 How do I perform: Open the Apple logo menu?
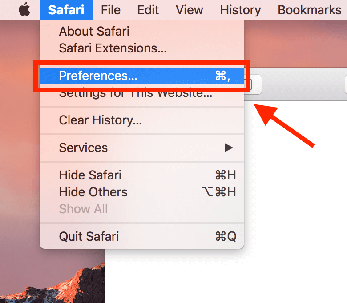click(x=24, y=9)
